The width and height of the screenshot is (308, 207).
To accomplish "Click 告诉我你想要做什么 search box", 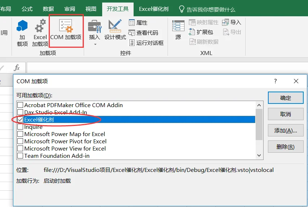I will 211,9.
